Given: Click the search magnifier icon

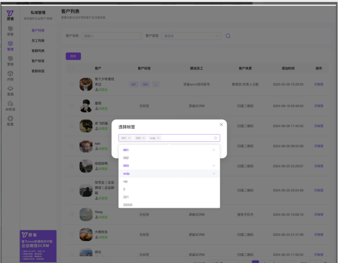Looking at the screenshot, I should [228, 36].
